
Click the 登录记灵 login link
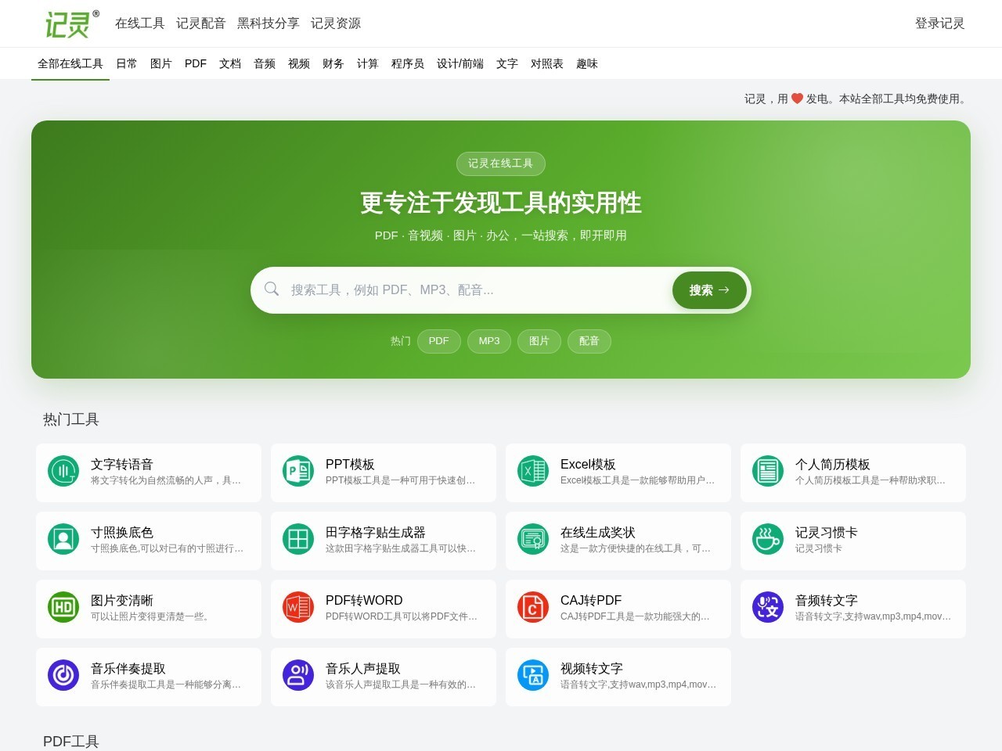tap(940, 23)
